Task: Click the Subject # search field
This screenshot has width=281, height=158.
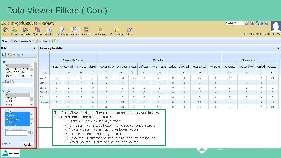Action: click(x=234, y=23)
